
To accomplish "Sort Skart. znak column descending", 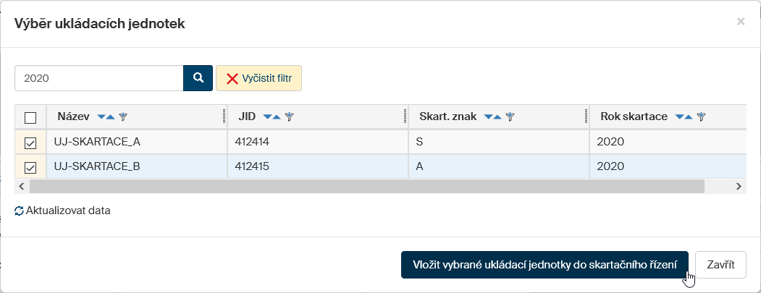I will coord(488,116).
